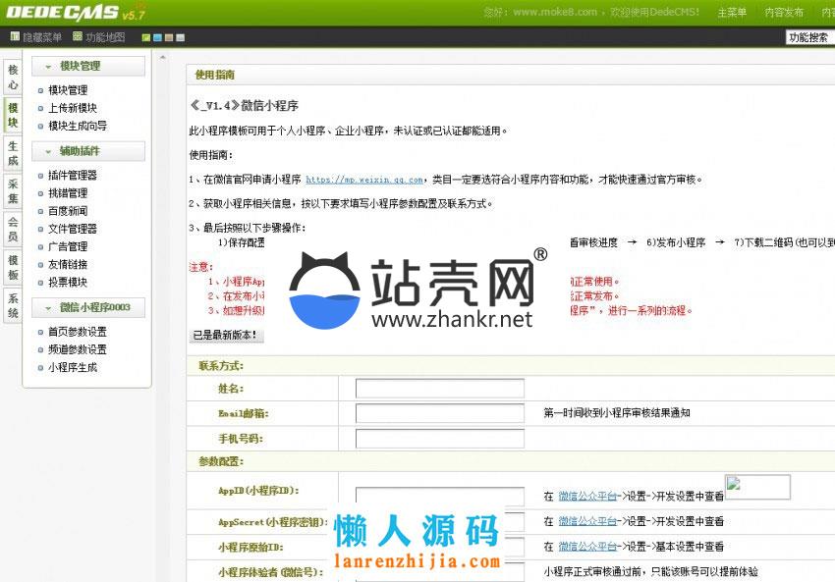Open the 内容发布 top menu item
The width and height of the screenshot is (835, 582).
(784, 13)
